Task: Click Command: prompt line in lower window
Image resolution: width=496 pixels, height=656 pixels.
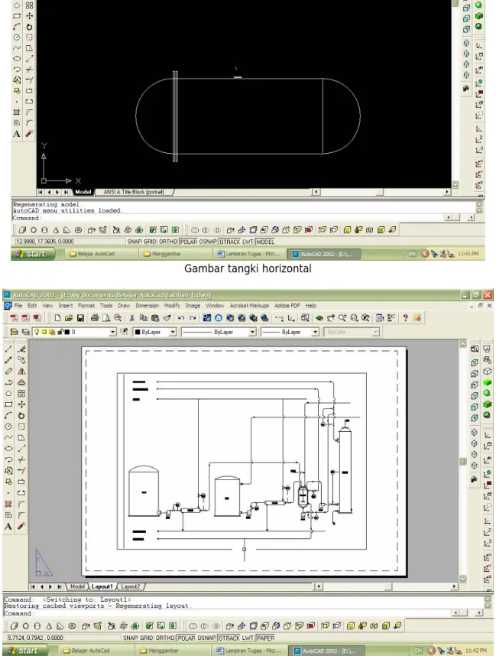Action: [225, 613]
